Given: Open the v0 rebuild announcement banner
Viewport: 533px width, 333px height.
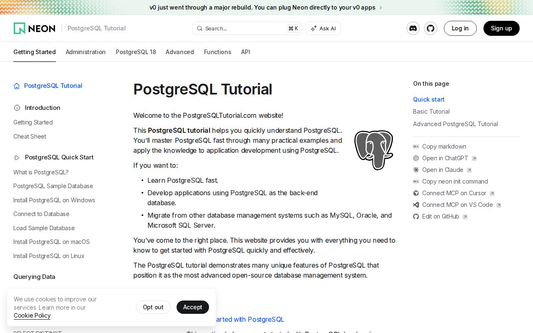Looking at the screenshot, I should click(262, 7).
